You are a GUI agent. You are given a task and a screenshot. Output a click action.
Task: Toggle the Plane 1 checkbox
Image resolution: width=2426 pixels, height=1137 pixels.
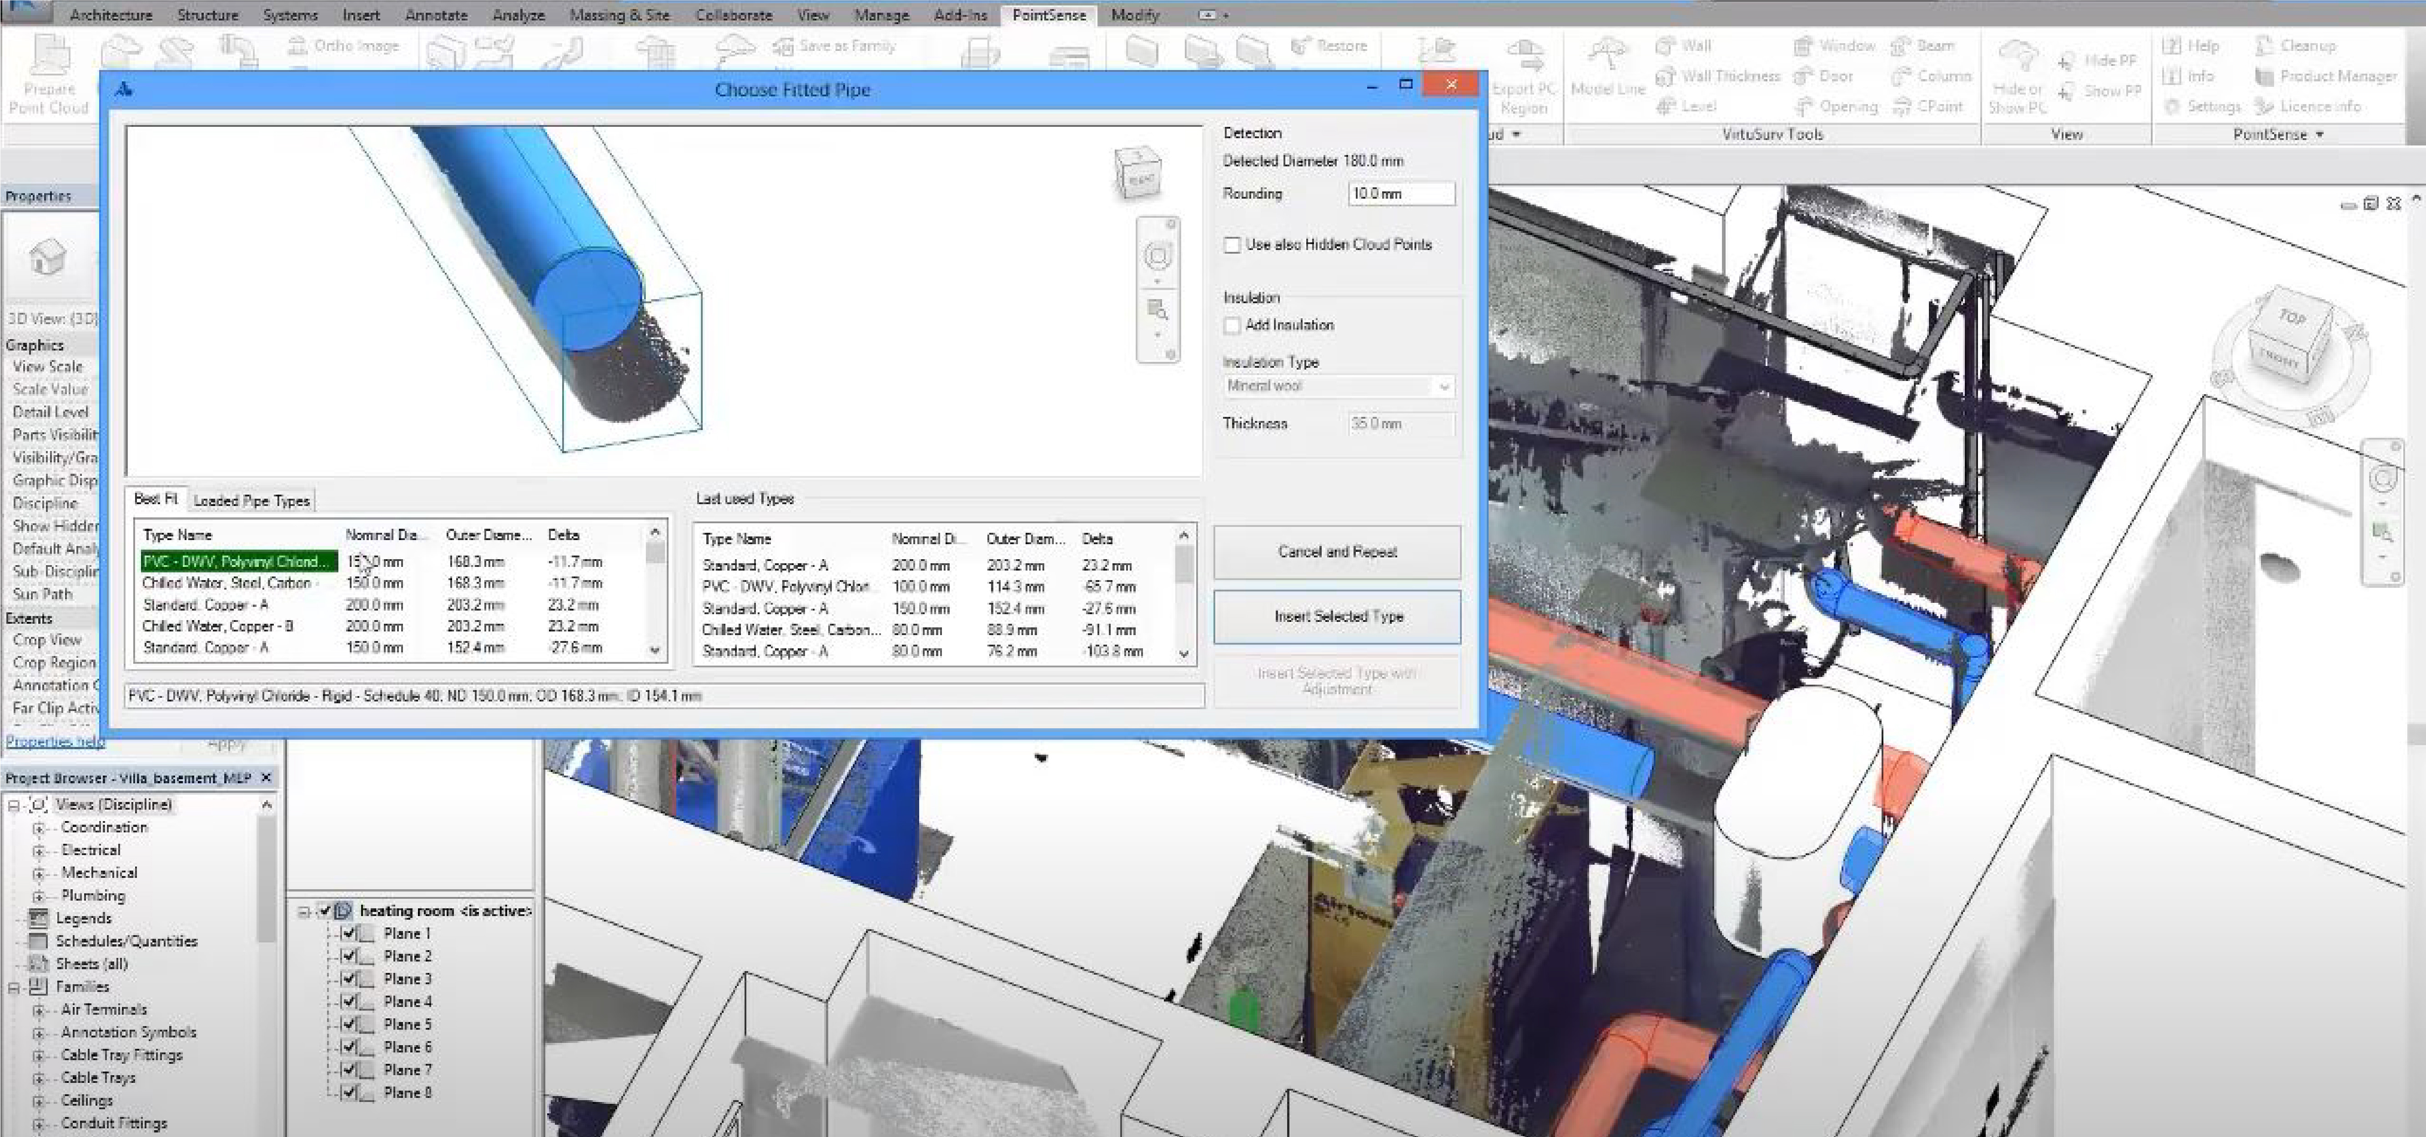349,933
